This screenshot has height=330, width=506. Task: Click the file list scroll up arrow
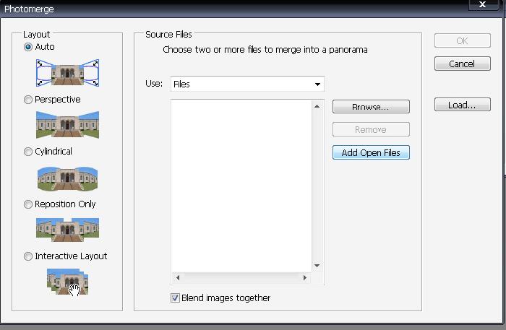(x=317, y=107)
